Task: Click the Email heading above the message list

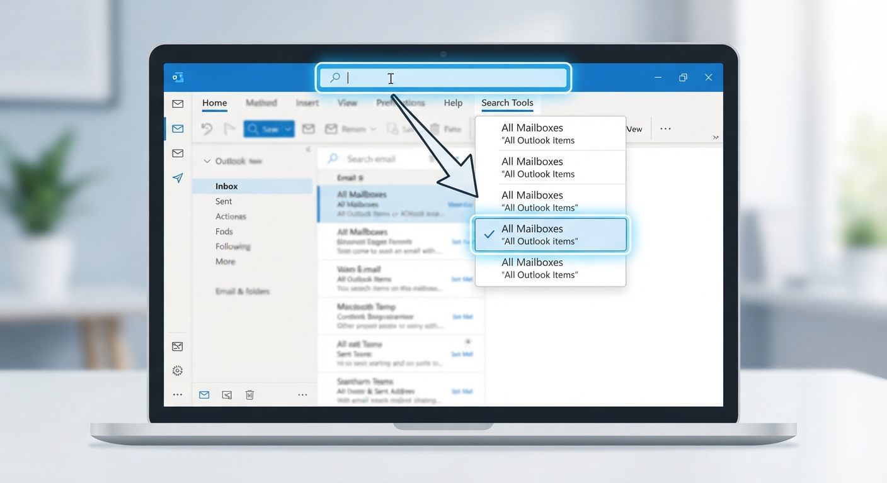Action: pyautogui.click(x=350, y=178)
